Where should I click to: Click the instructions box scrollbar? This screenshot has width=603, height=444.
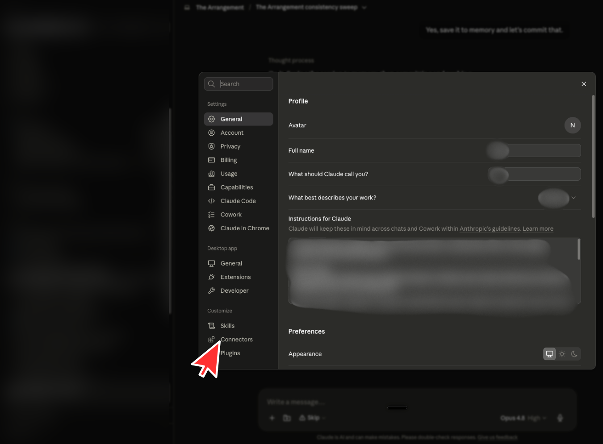(x=579, y=249)
